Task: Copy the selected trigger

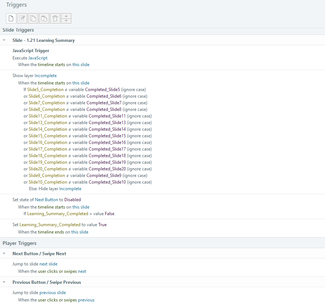Action: coord(33,18)
